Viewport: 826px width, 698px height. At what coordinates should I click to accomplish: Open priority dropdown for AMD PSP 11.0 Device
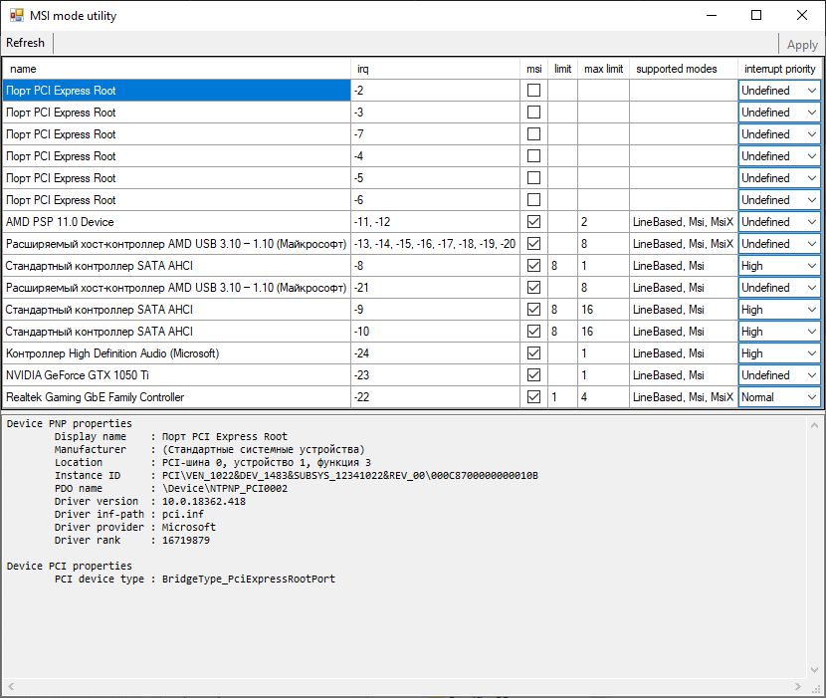779,222
